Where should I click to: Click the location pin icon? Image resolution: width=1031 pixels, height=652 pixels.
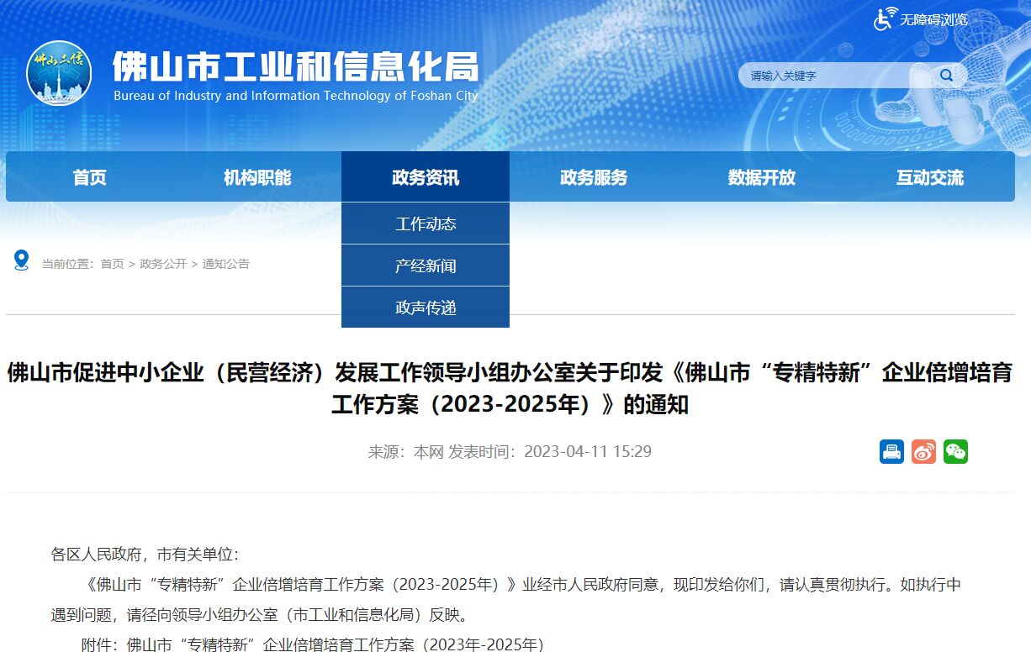21,260
